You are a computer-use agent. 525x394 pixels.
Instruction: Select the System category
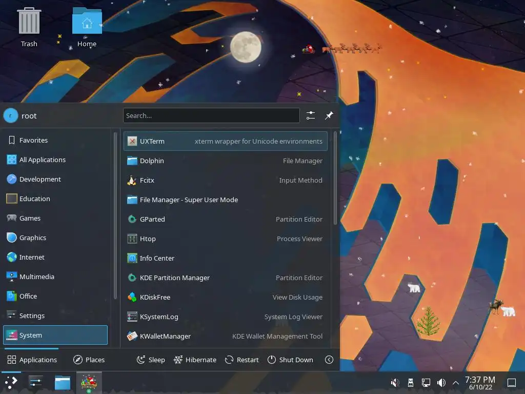pyautogui.click(x=55, y=335)
